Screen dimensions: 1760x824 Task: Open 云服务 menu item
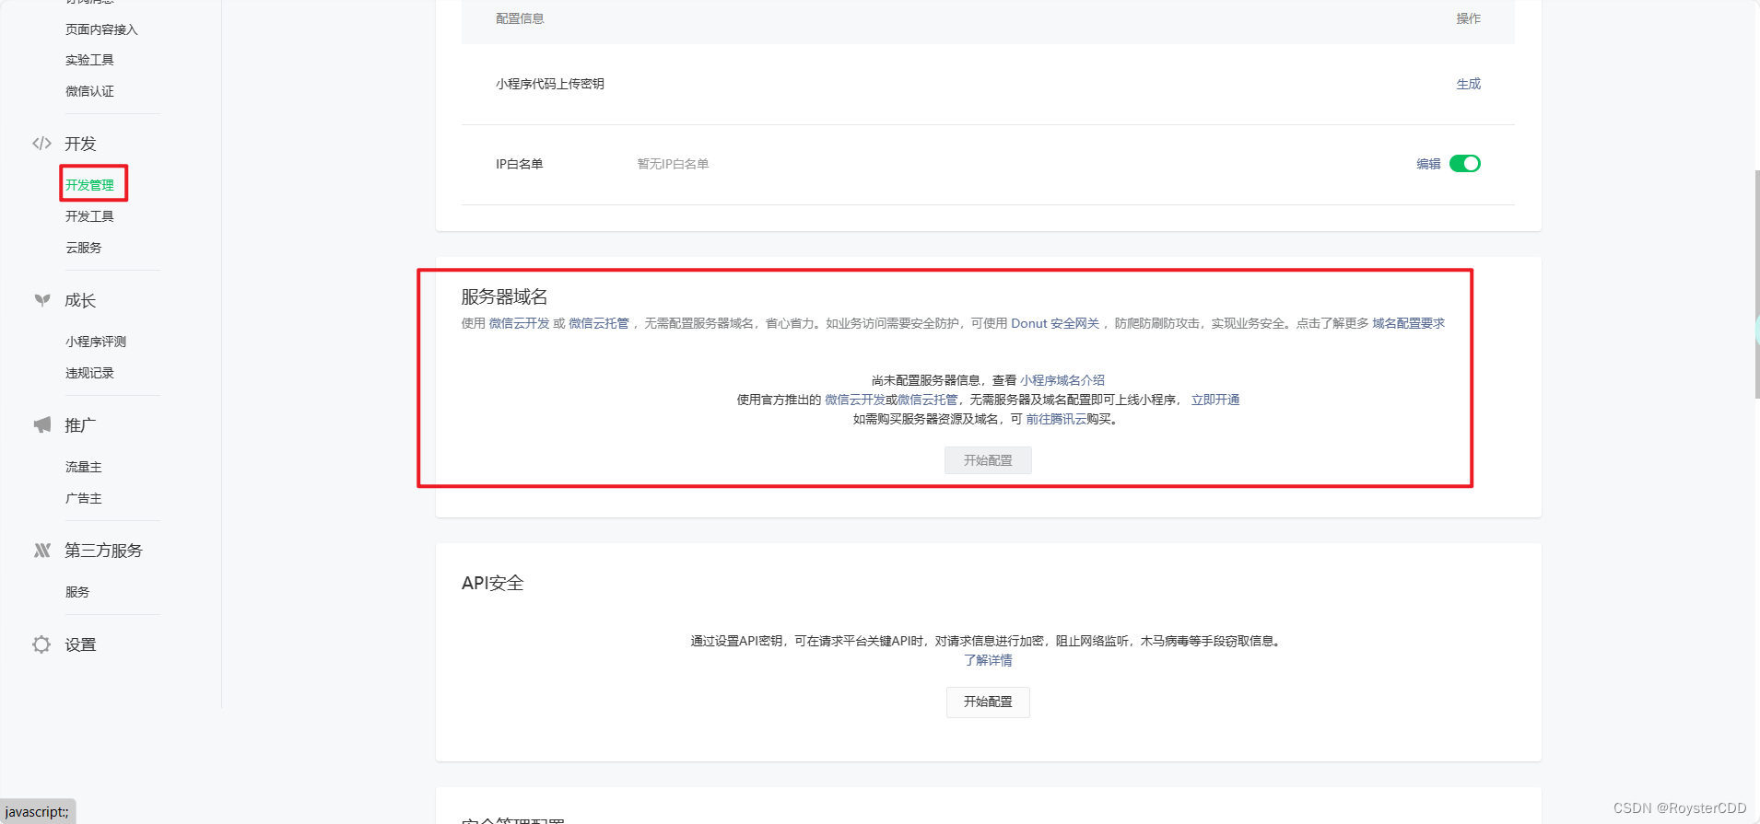point(84,248)
